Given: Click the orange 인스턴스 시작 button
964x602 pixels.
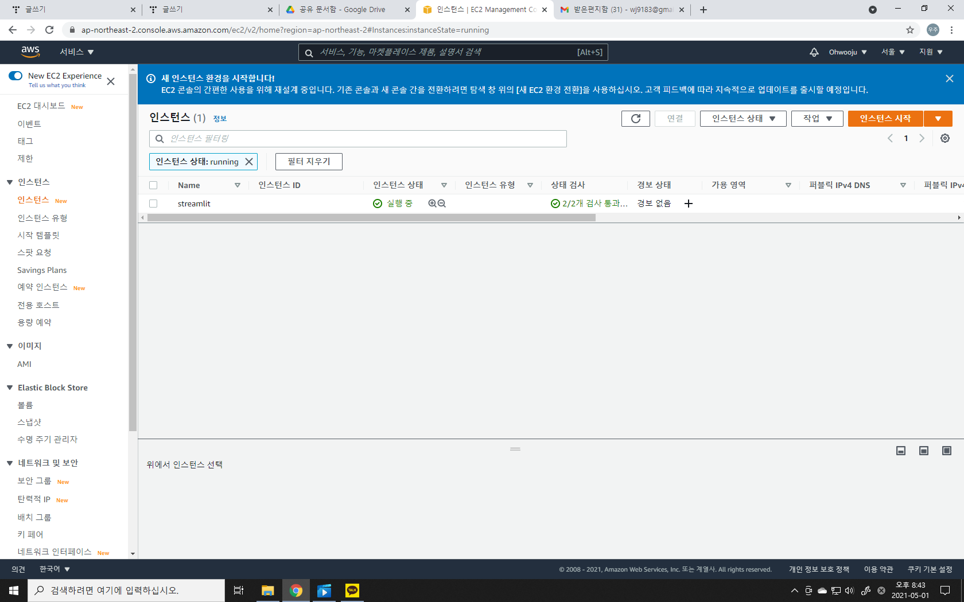Looking at the screenshot, I should click(x=885, y=119).
